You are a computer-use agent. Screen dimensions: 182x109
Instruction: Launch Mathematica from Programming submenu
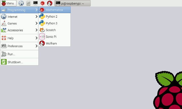point(54,10)
